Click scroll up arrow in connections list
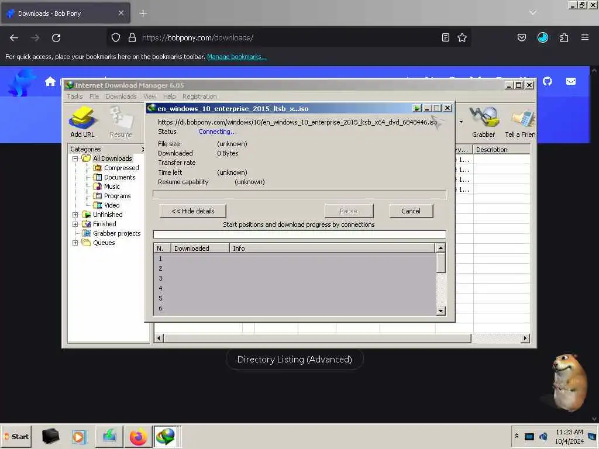This screenshot has width=599, height=449. [x=440, y=248]
